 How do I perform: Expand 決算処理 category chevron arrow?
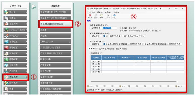(26, 77)
